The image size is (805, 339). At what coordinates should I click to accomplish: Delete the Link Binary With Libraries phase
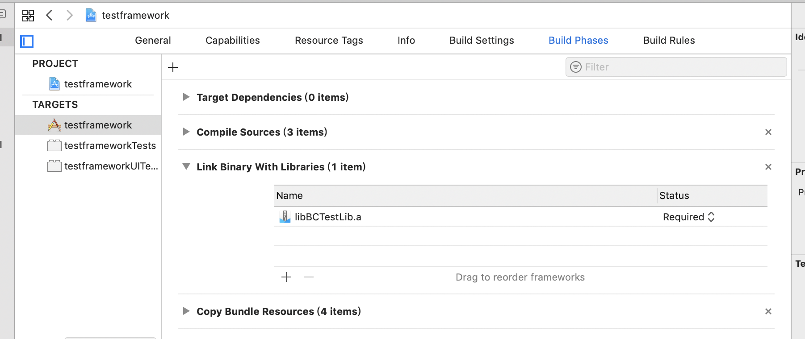(768, 167)
